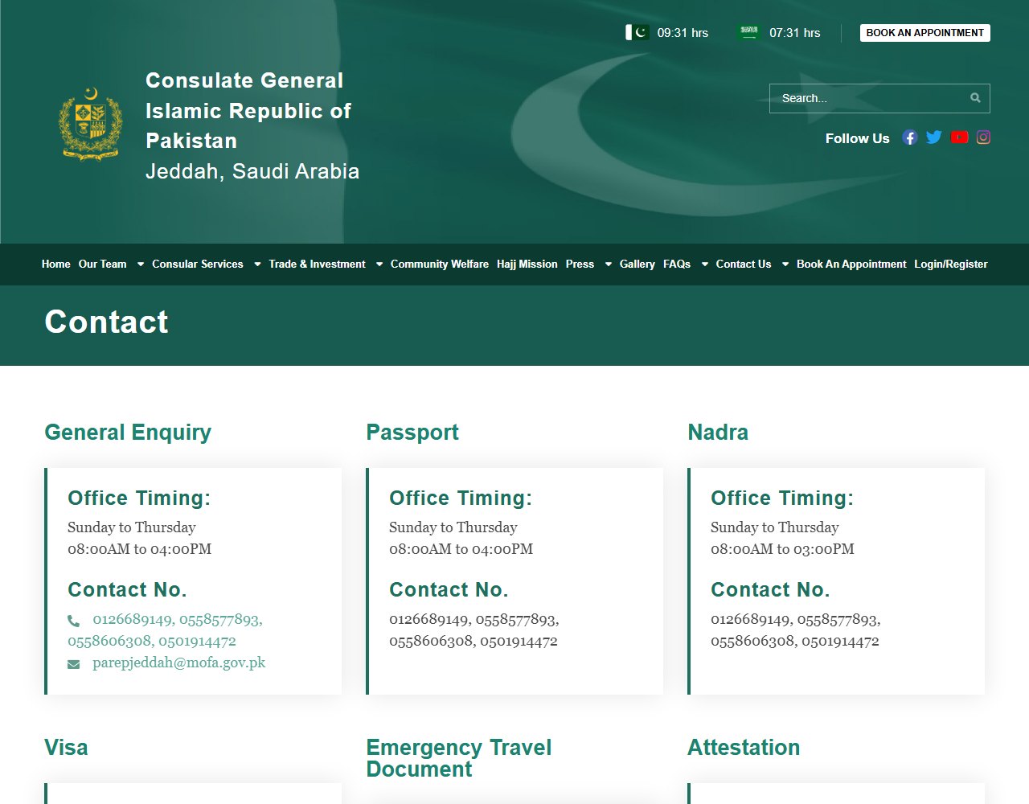The width and height of the screenshot is (1029, 804).
Task: Click the 09:31 hrs Pakistan time
Action: [x=683, y=33]
